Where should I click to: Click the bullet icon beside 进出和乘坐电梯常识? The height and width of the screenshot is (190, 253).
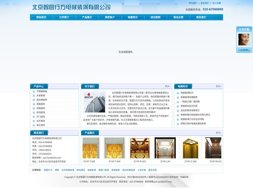point(178,111)
